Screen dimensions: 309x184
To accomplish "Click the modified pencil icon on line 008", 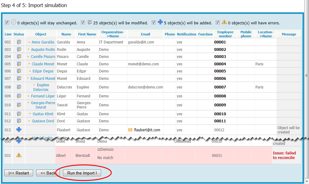I will (19, 87).
